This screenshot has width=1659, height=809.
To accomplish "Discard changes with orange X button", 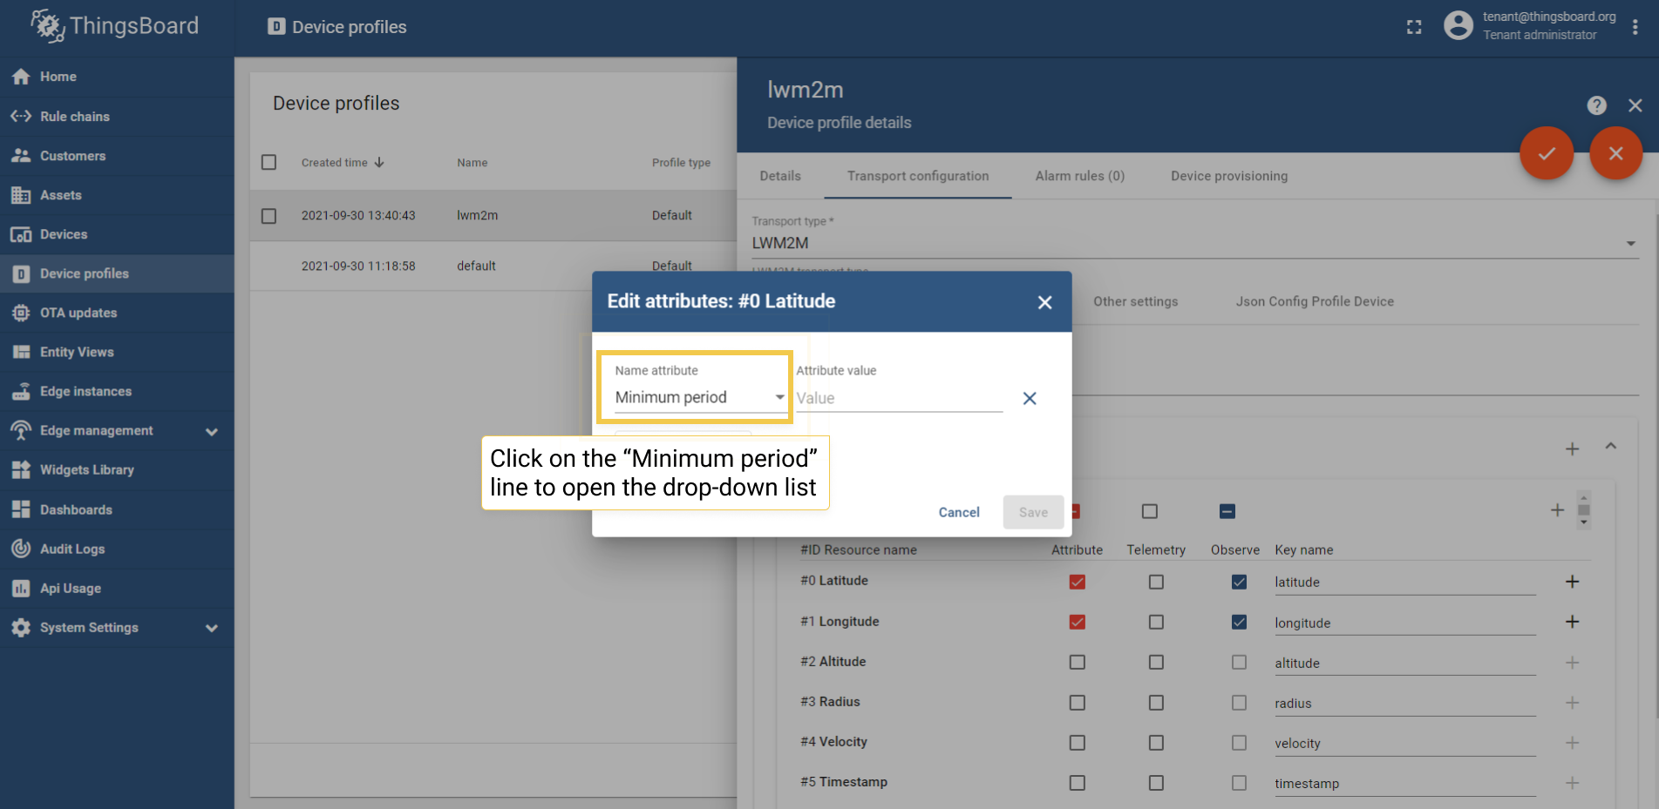I will click(1615, 153).
